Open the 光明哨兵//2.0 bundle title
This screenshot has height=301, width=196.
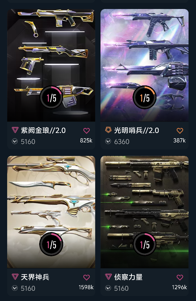pos(137,130)
